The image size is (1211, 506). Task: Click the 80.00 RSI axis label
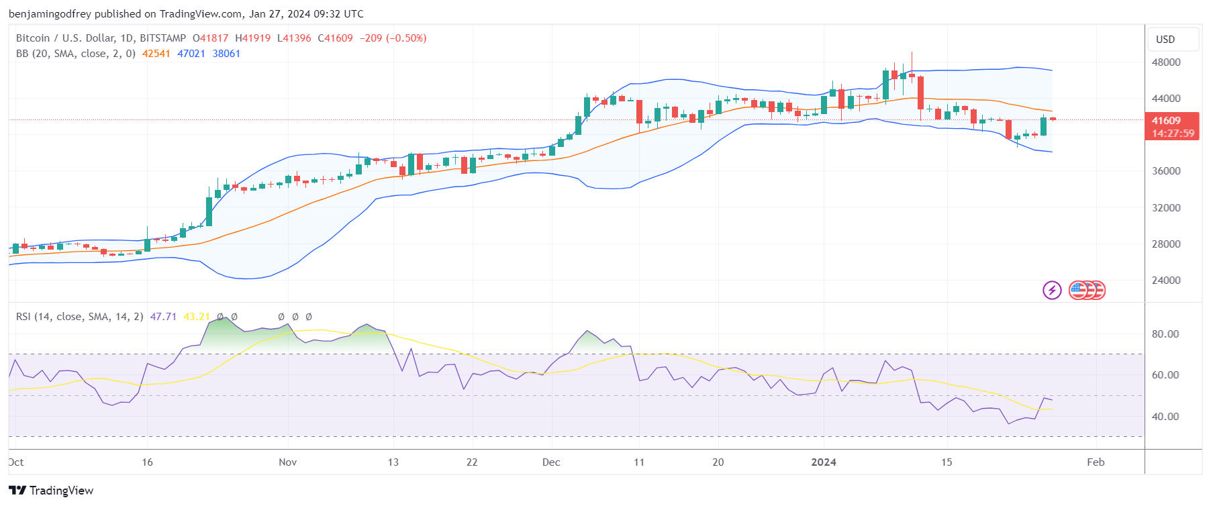click(1165, 334)
